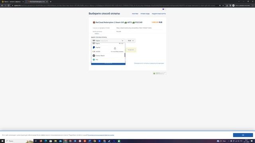Open Task View on the taskbar

(x=36, y=141)
